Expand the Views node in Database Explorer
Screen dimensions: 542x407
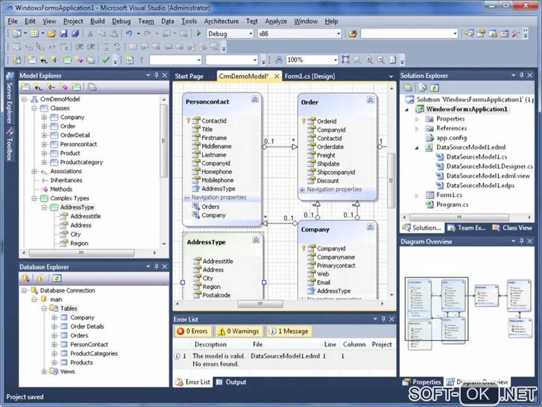point(44,371)
